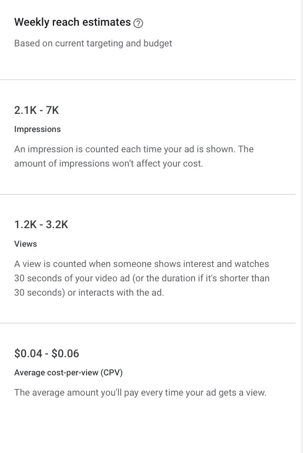Click the 'A view is counted' line

141,264
